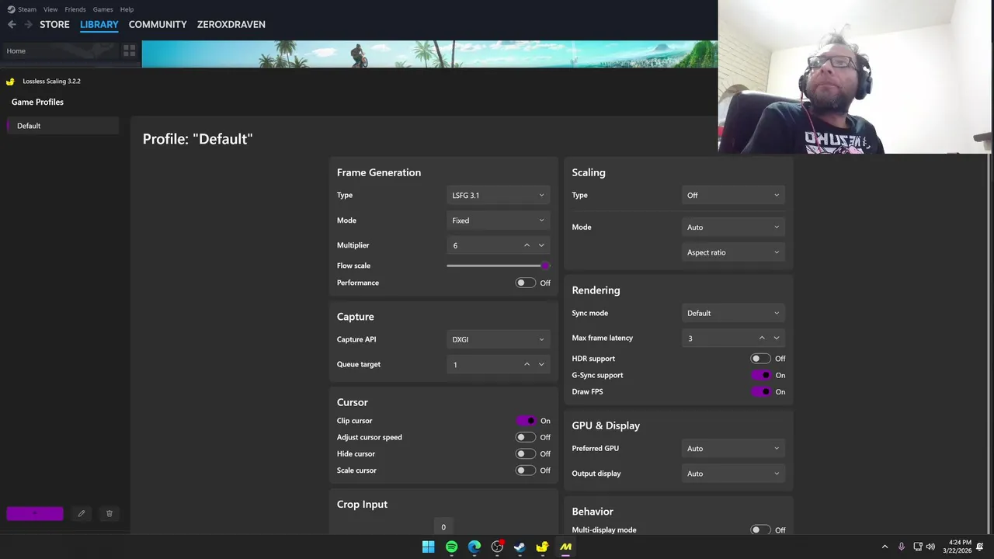Open the Games menu in Steam
Screen dimensions: 994x559
[103, 9]
